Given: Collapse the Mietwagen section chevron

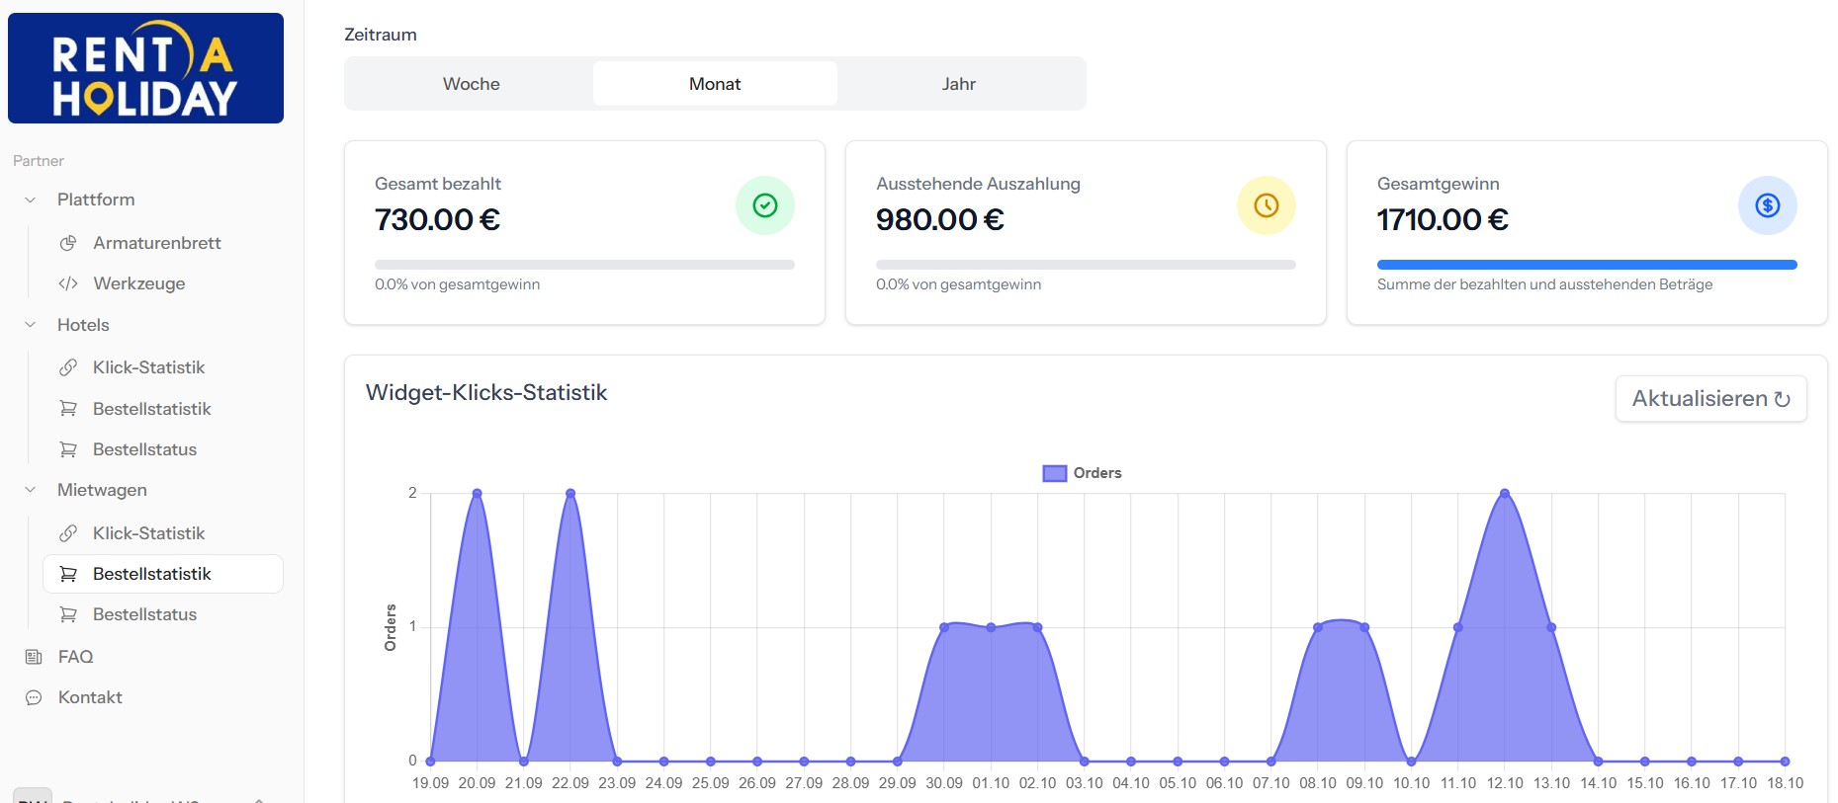Looking at the screenshot, I should pyautogui.click(x=31, y=490).
